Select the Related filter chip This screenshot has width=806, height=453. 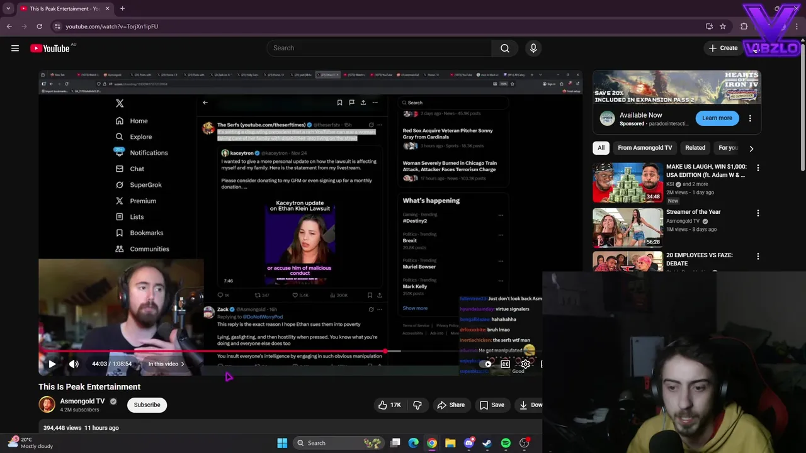pos(695,148)
